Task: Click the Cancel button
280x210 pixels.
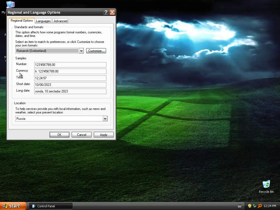Action: pos(81,135)
